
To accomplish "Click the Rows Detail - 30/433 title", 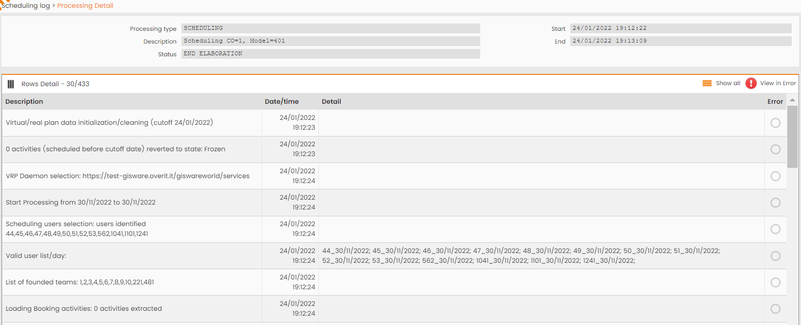I will pyautogui.click(x=55, y=84).
